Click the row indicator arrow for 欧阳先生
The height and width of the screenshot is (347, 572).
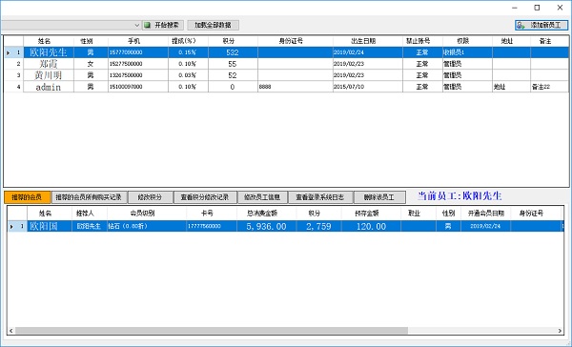9,52
